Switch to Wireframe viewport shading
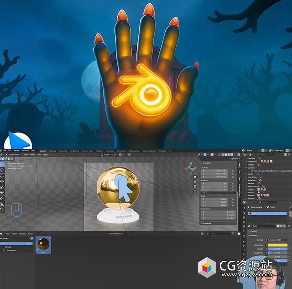This screenshot has width=292, height=289. click(x=223, y=155)
